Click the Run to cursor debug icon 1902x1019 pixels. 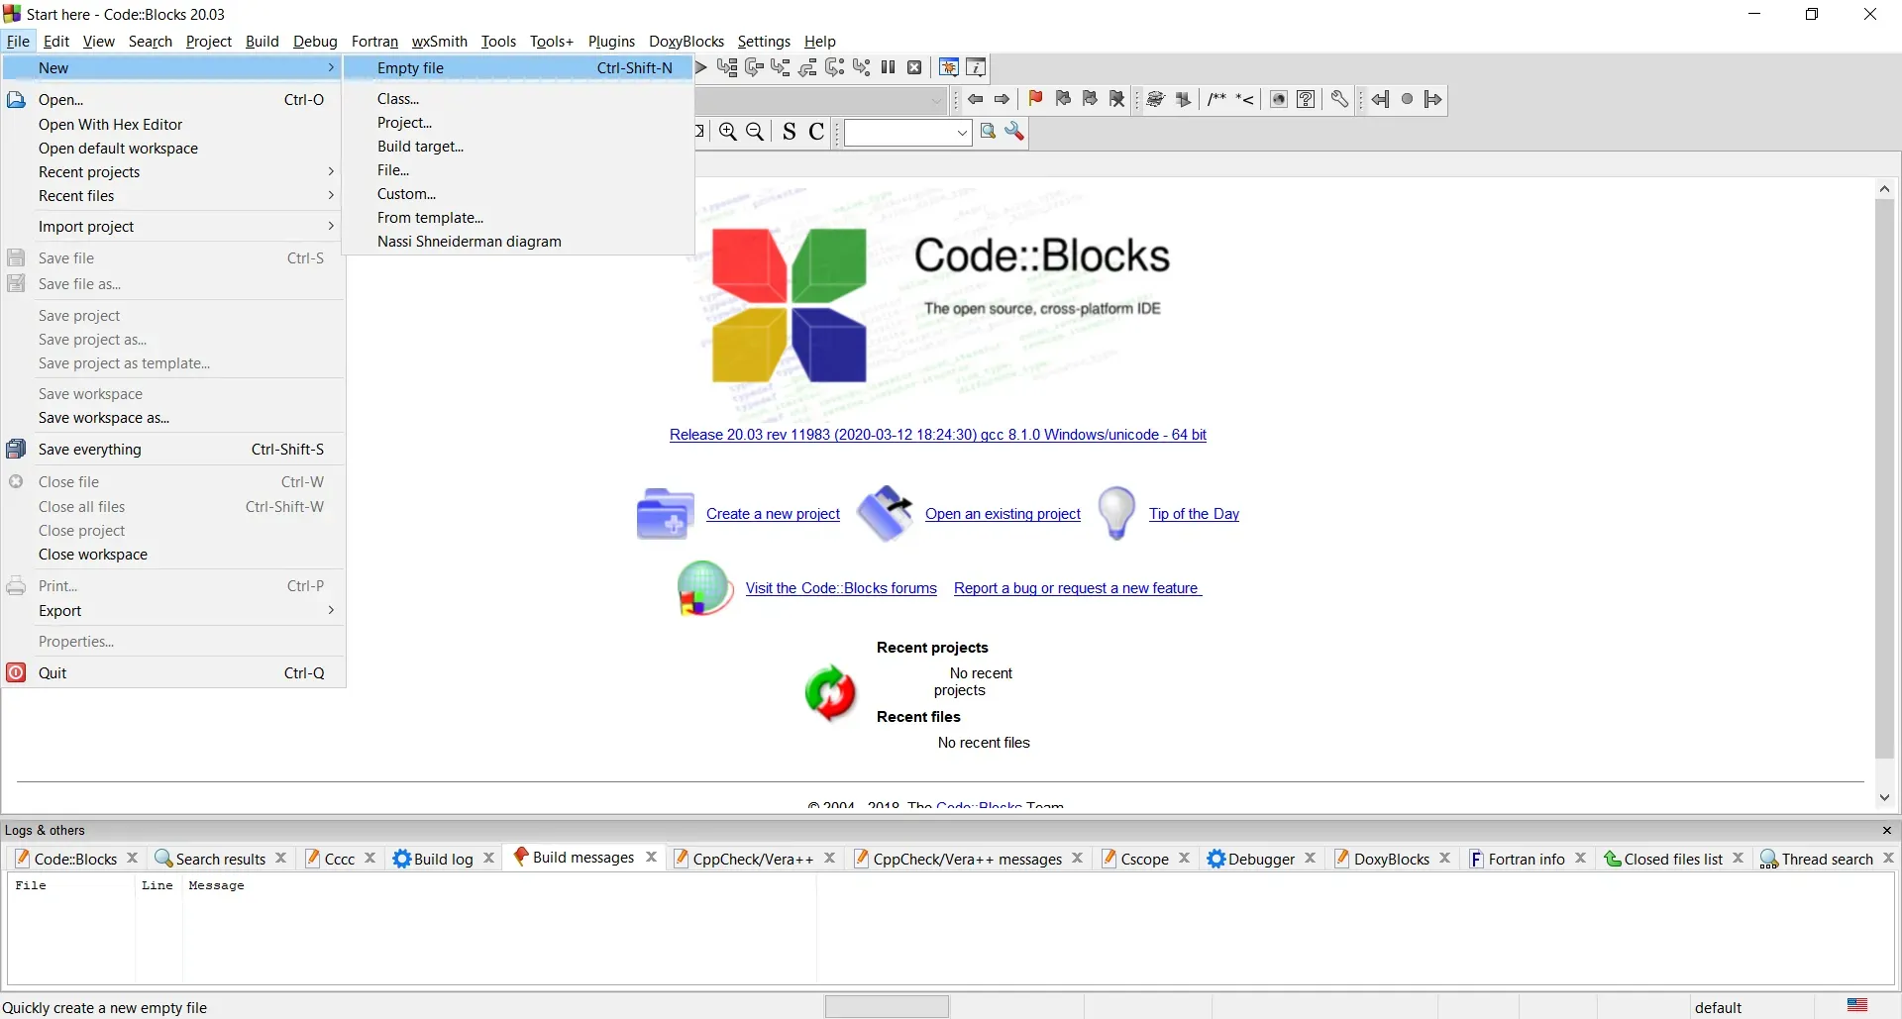[727, 67]
